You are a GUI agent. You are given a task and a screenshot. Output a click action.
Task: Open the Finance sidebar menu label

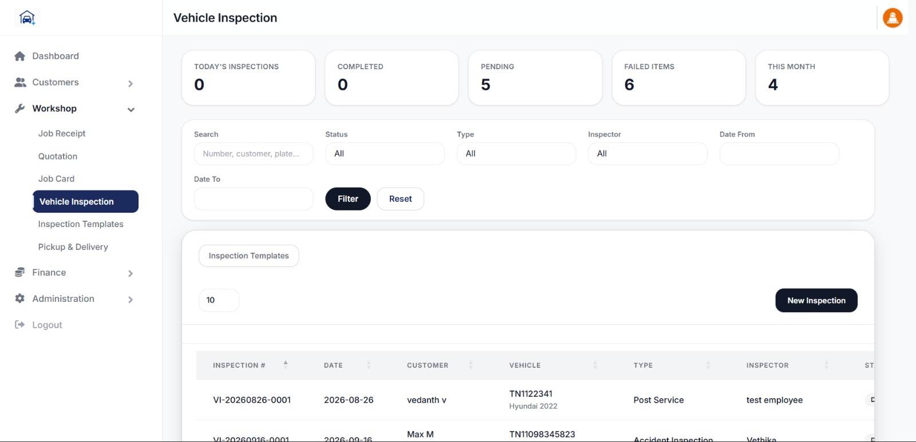[49, 272]
